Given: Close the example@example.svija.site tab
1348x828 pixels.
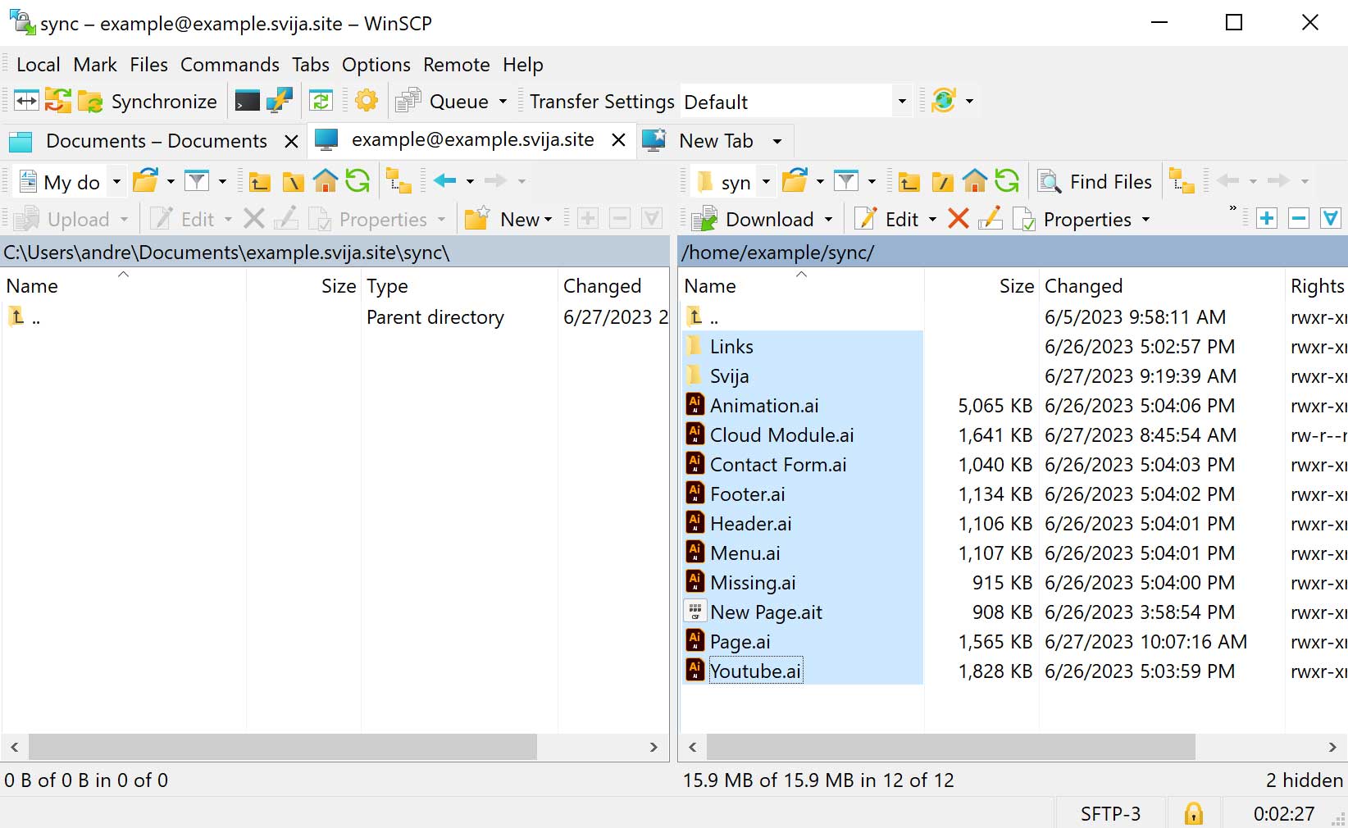Looking at the screenshot, I should (619, 140).
